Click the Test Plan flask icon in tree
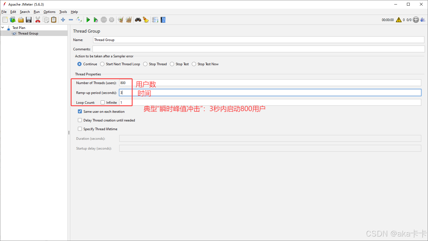Screen dimensions: 428x241 8,28
